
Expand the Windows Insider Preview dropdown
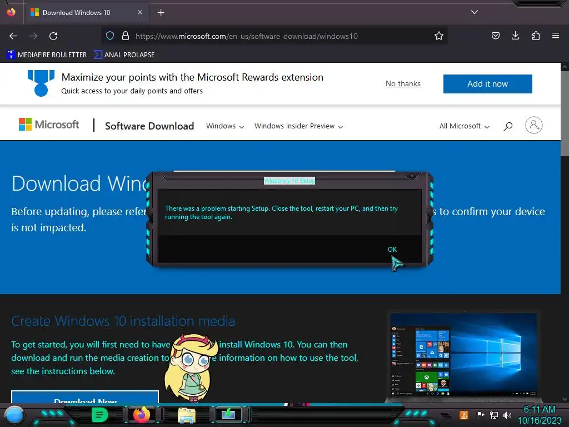point(298,126)
